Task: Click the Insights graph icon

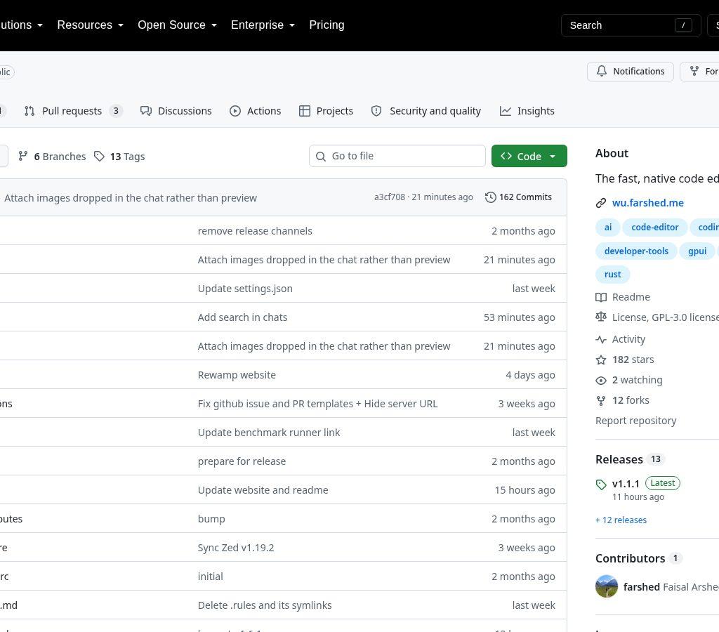Action: [x=506, y=111]
